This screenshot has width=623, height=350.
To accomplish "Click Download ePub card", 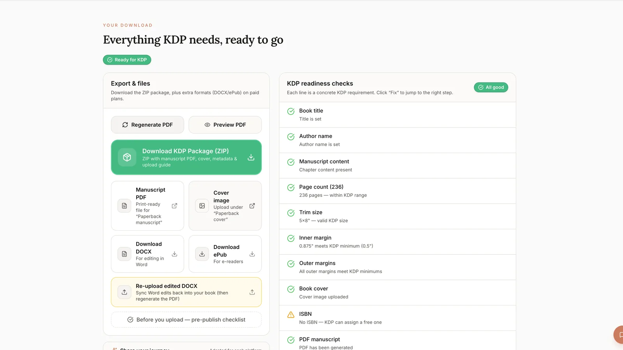I will tap(225, 254).
